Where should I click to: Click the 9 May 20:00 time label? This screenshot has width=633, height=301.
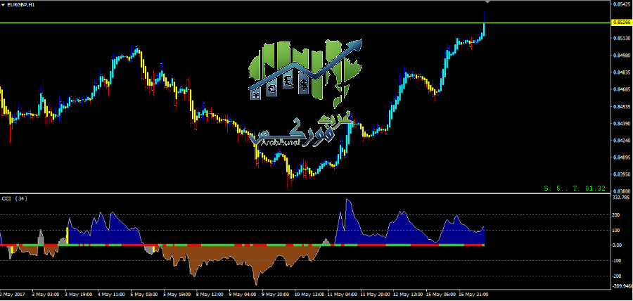pos(274,295)
